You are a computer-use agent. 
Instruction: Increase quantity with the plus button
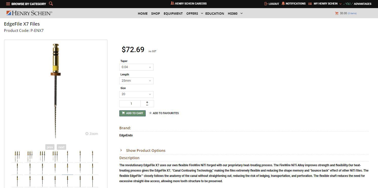click(147, 102)
